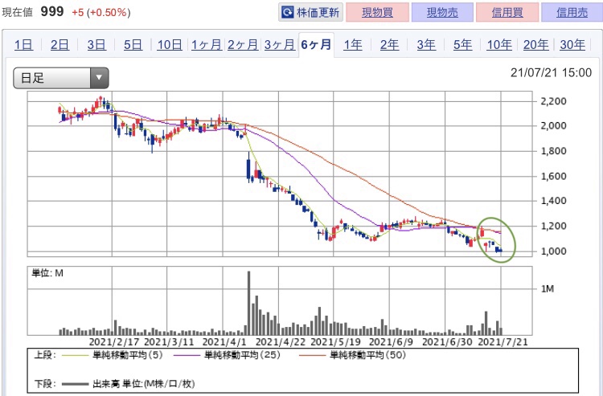This screenshot has height=396, width=603.
Task: Show the 10年 chart range
Action: (x=499, y=45)
